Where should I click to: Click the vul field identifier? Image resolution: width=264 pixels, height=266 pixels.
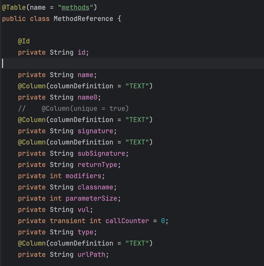[83, 210]
